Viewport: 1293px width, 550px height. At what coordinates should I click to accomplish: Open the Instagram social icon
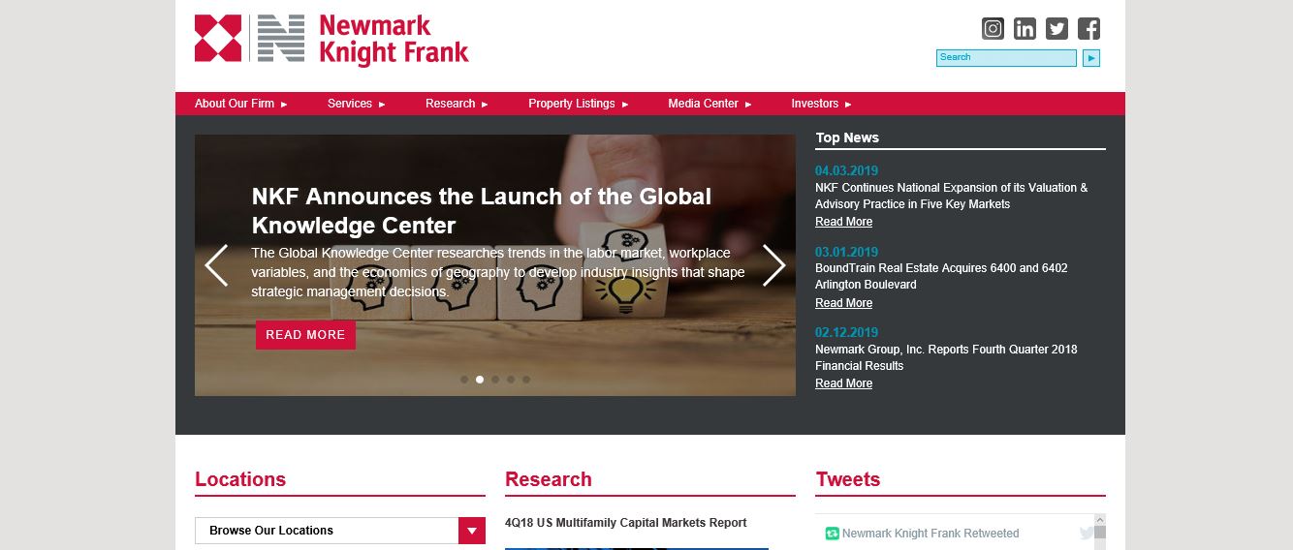993,29
